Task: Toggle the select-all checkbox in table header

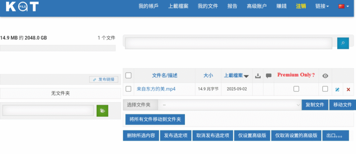Action: (x=128, y=75)
